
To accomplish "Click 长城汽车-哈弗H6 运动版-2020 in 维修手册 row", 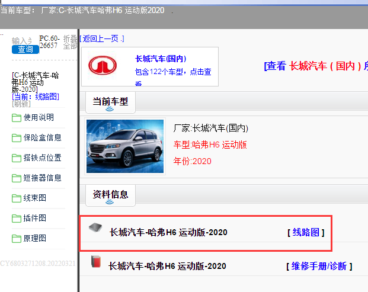I will [167, 266].
